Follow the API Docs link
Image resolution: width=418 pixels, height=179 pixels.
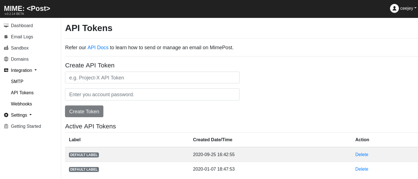tap(98, 48)
